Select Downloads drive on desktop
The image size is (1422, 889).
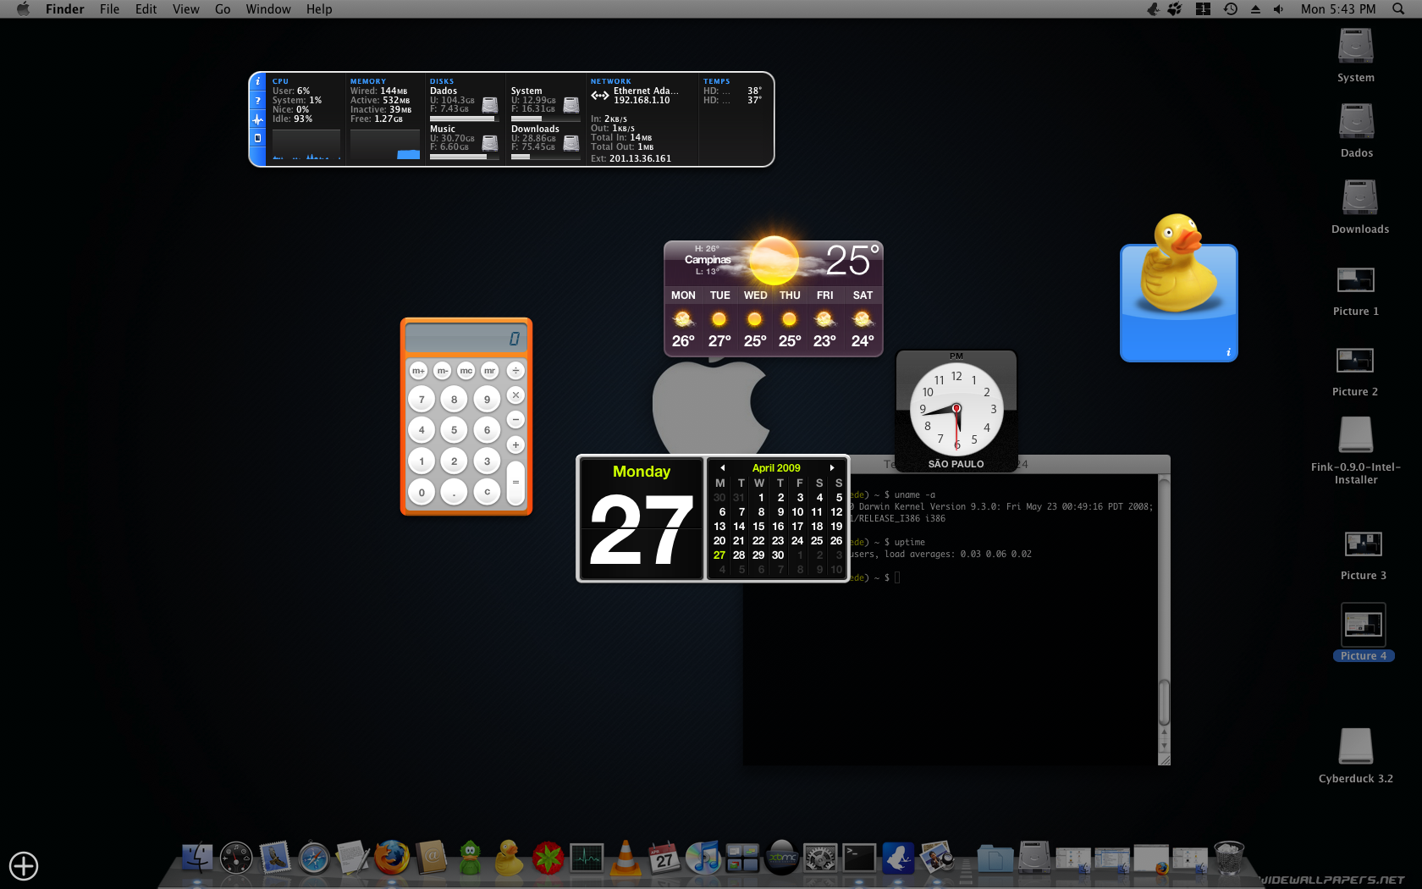pos(1360,207)
